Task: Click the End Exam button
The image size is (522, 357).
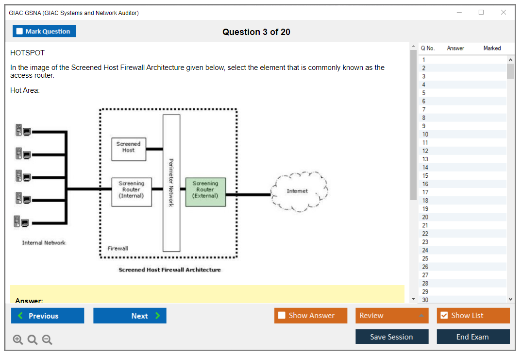Action: tap(472, 337)
